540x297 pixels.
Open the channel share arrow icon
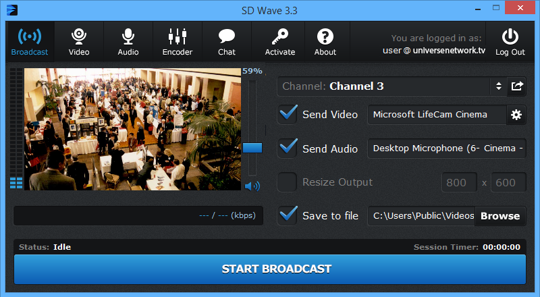click(x=516, y=86)
